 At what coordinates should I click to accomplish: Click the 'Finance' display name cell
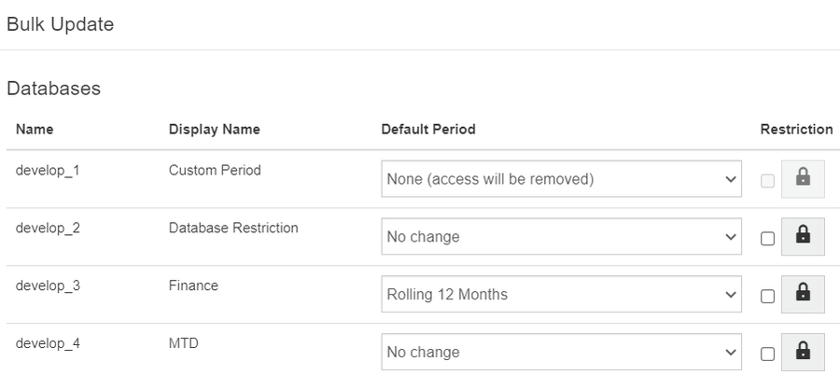(193, 285)
